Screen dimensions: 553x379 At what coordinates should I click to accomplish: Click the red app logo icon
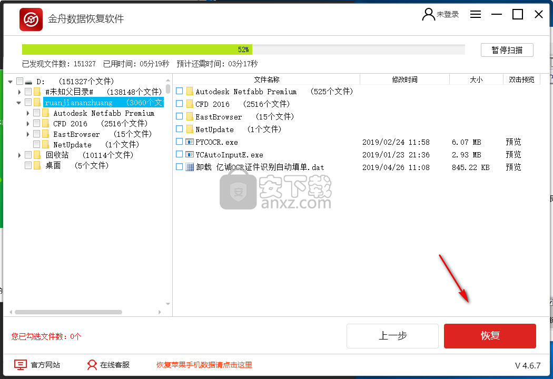click(31, 19)
